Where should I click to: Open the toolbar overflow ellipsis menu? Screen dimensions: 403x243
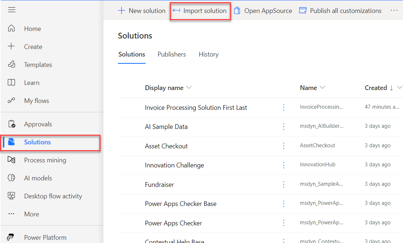(x=394, y=10)
